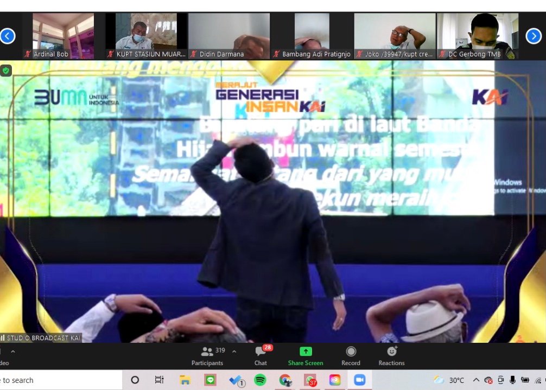This screenshot has width=546, height=390.
Task: Open the Chat panel with 28 unread
Action: tap(261, 356)
